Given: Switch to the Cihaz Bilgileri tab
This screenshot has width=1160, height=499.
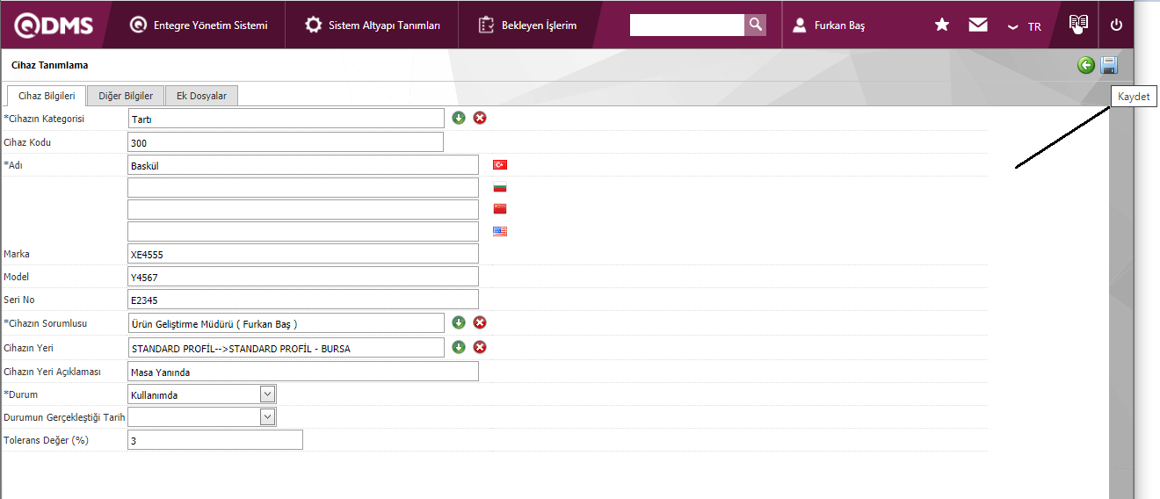Looking at the screenshot, I should pyautogui.click(x=47, y=96).
